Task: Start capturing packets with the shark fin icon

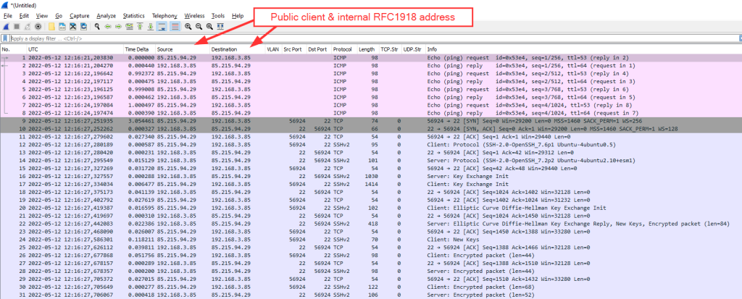Action: (6, 27)
